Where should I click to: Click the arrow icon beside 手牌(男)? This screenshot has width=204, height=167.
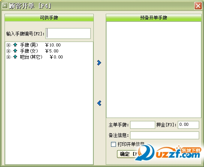tap(15, 45)
